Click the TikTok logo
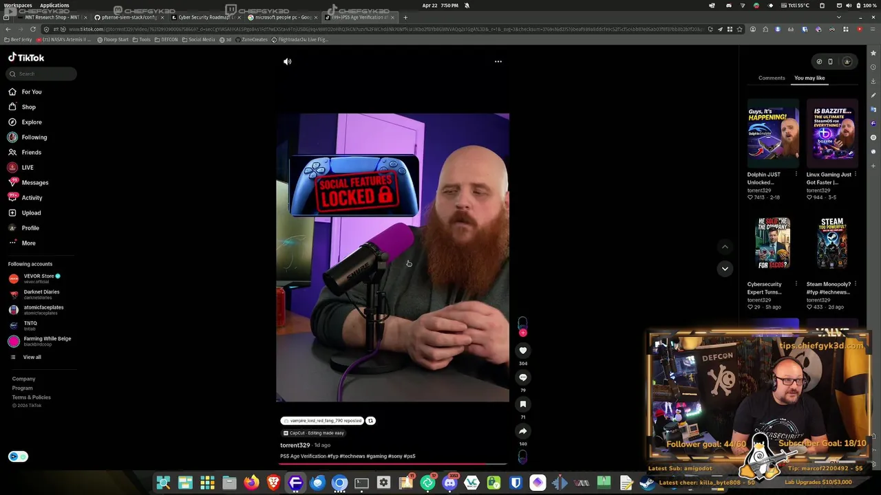This screenshot has height=495, width=881. 26,58
